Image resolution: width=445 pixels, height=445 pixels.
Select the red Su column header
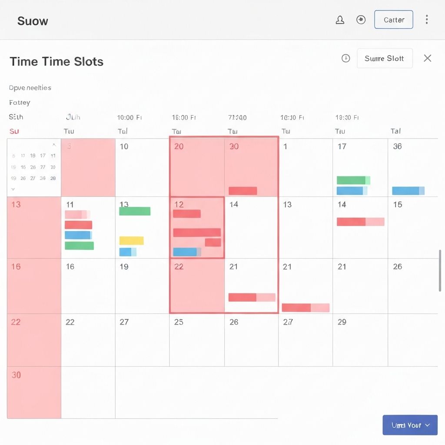[14, 131]
